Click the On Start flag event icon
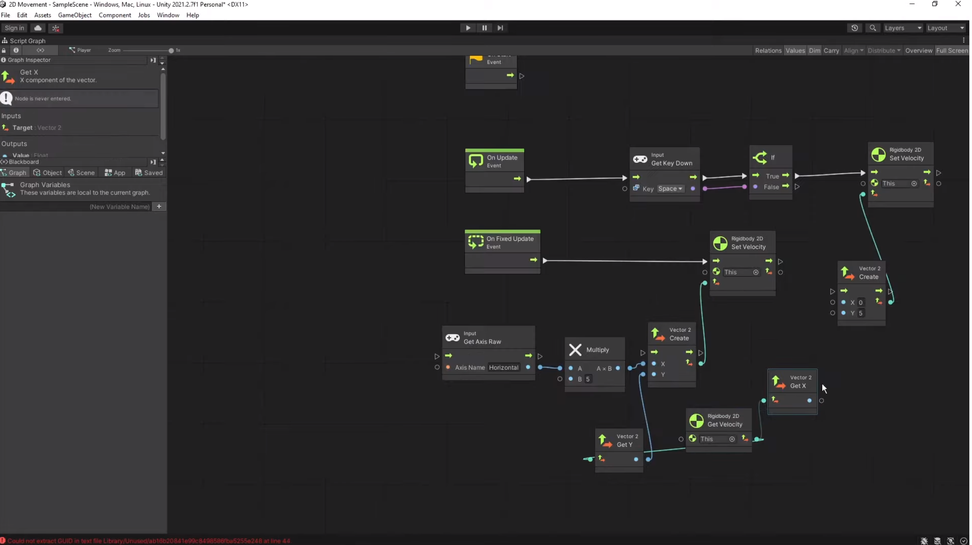Screen dimensions: 972x545 (477, 60)
